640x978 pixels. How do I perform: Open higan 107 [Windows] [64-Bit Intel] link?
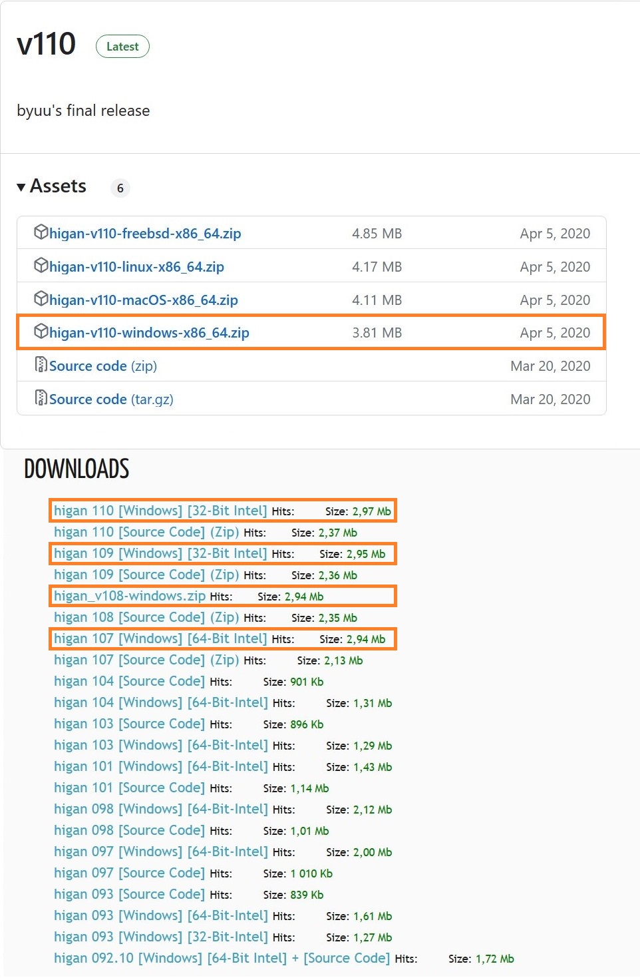point(160,638)
